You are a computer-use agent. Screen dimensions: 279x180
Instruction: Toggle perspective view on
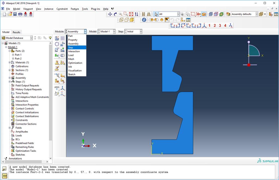point(149,14)
